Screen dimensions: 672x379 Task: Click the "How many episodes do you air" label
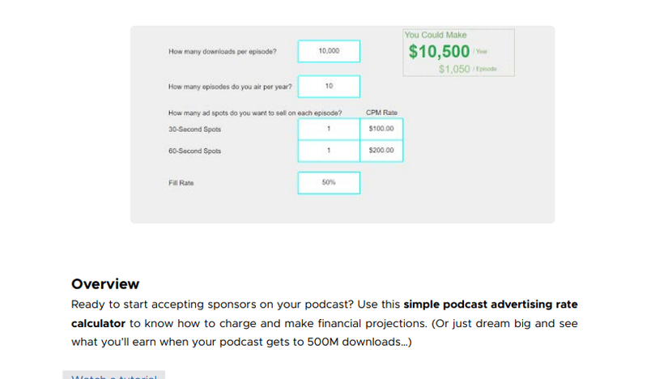click(230, 86)
